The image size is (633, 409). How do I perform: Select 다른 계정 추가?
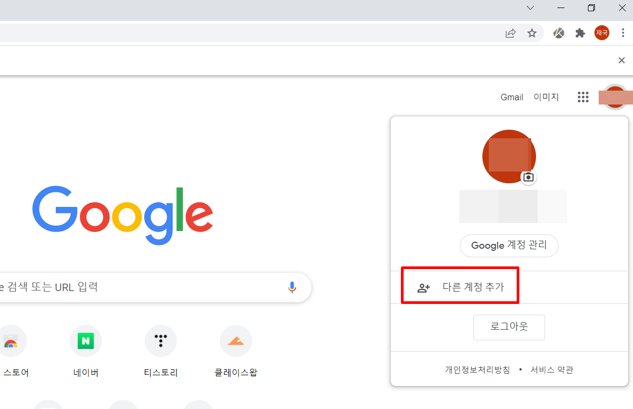click(509, 287)
